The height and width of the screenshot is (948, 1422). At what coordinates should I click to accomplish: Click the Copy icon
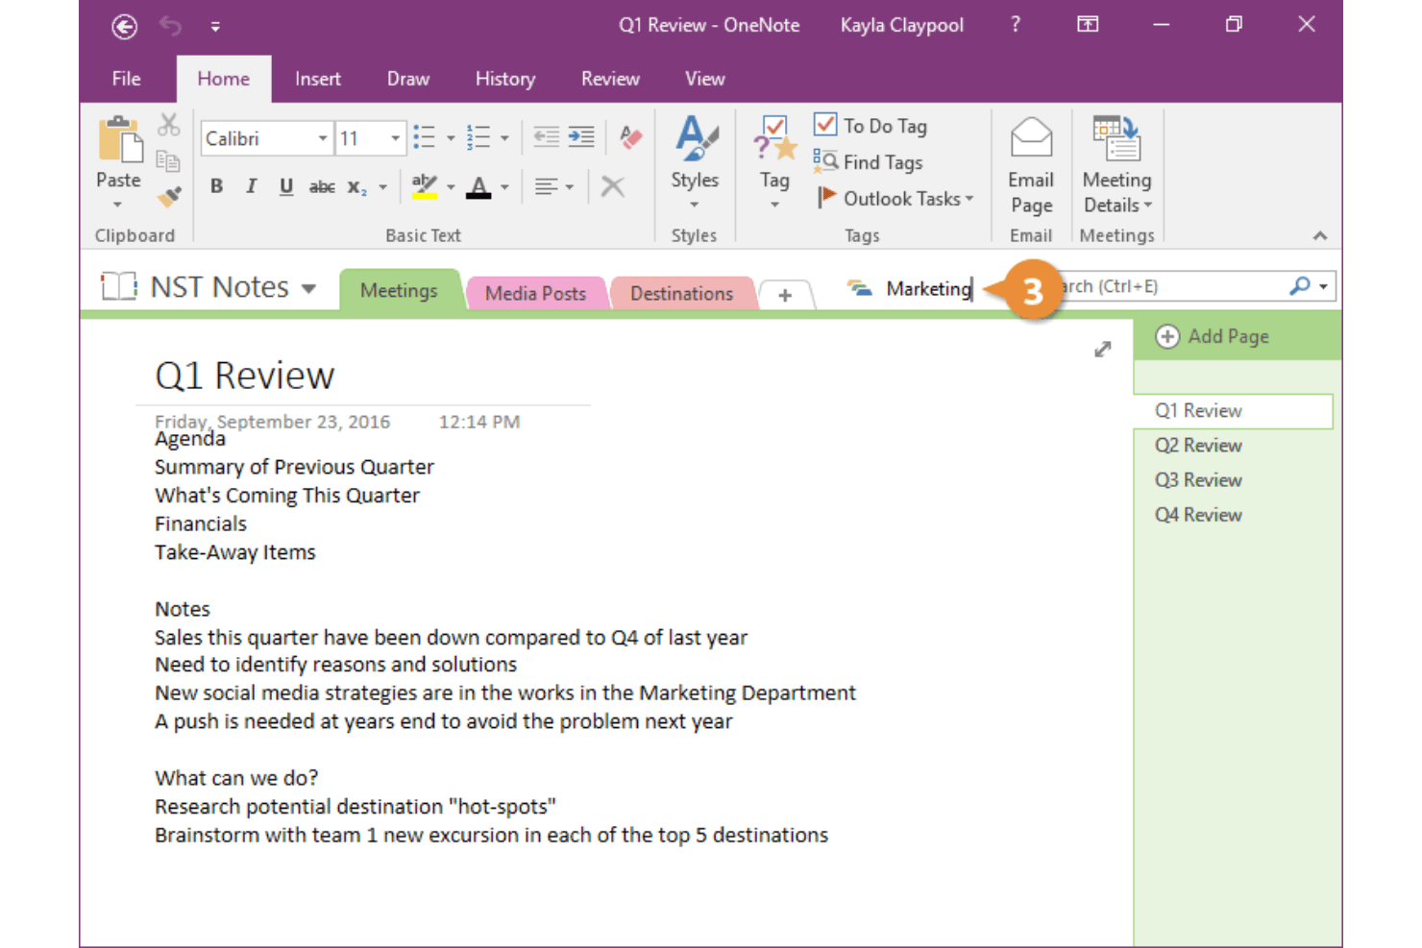click(x=169, y=161)
